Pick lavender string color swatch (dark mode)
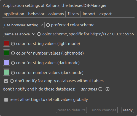Image resolution: width=137 pixels, height=116 pixels. [x=6, y=63]
